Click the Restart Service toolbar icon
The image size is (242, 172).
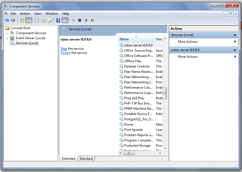(93, 20)
